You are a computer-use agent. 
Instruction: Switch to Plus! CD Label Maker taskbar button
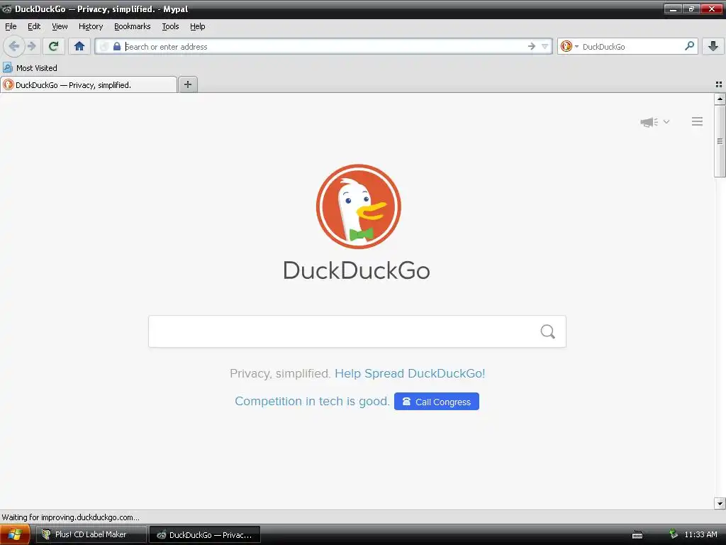[91, 534]
